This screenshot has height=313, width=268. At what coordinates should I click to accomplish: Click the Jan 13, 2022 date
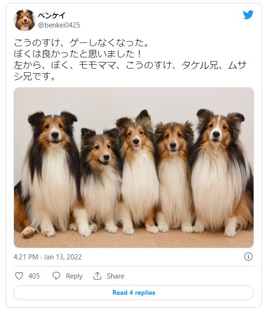tap(62, 257)
